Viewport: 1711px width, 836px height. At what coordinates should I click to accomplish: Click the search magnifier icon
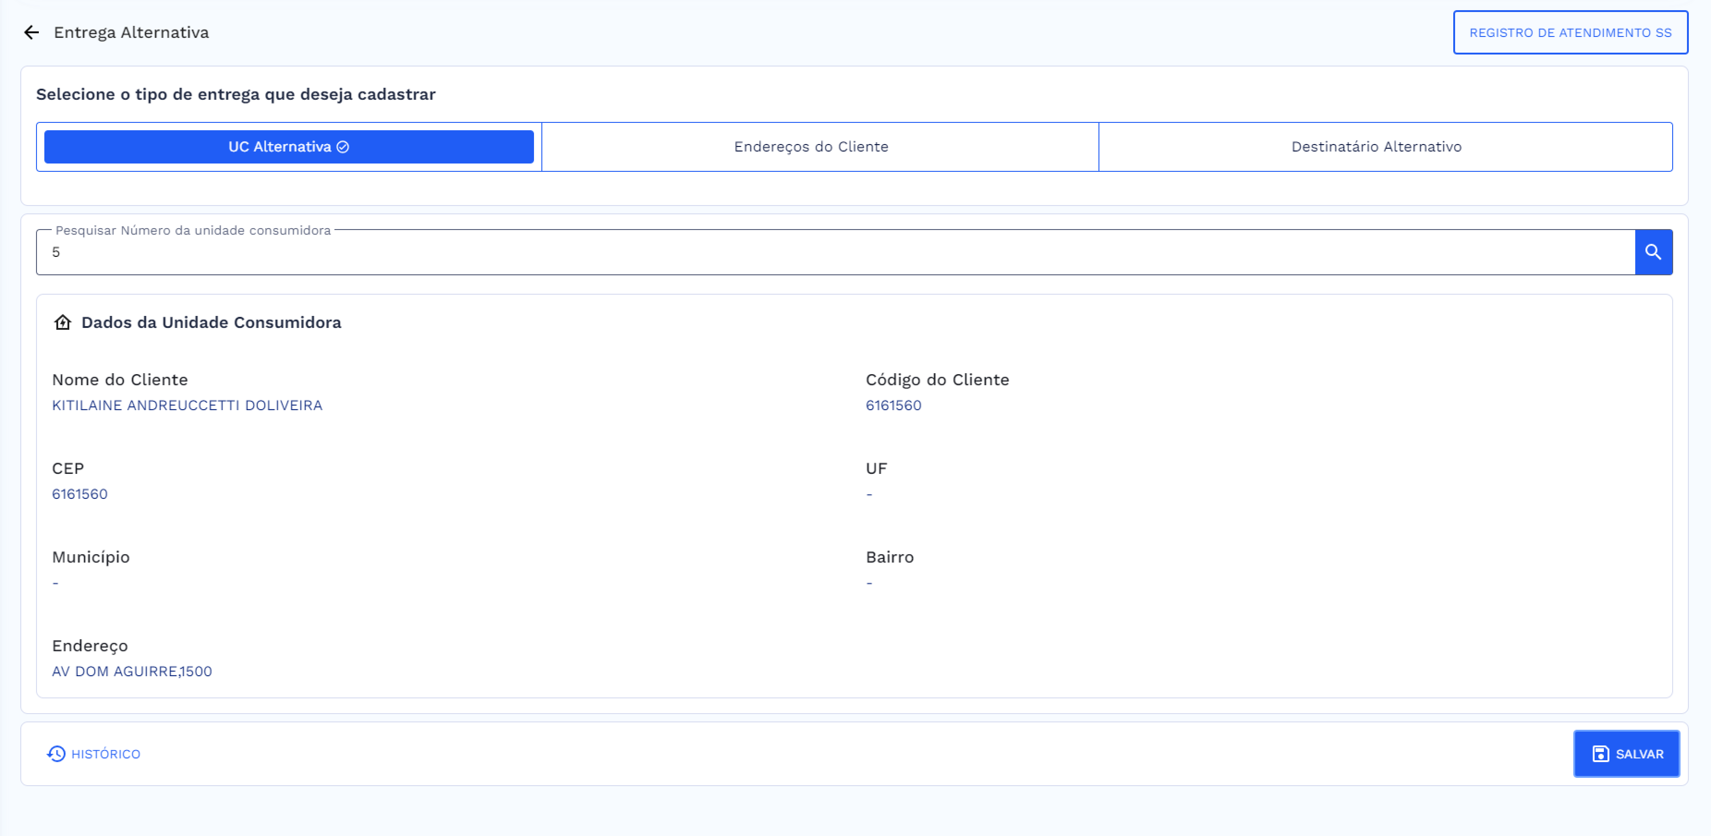click(1653, 252)
